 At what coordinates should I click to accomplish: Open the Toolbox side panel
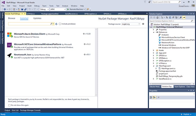pyautogui.click(x=2, y=15)
